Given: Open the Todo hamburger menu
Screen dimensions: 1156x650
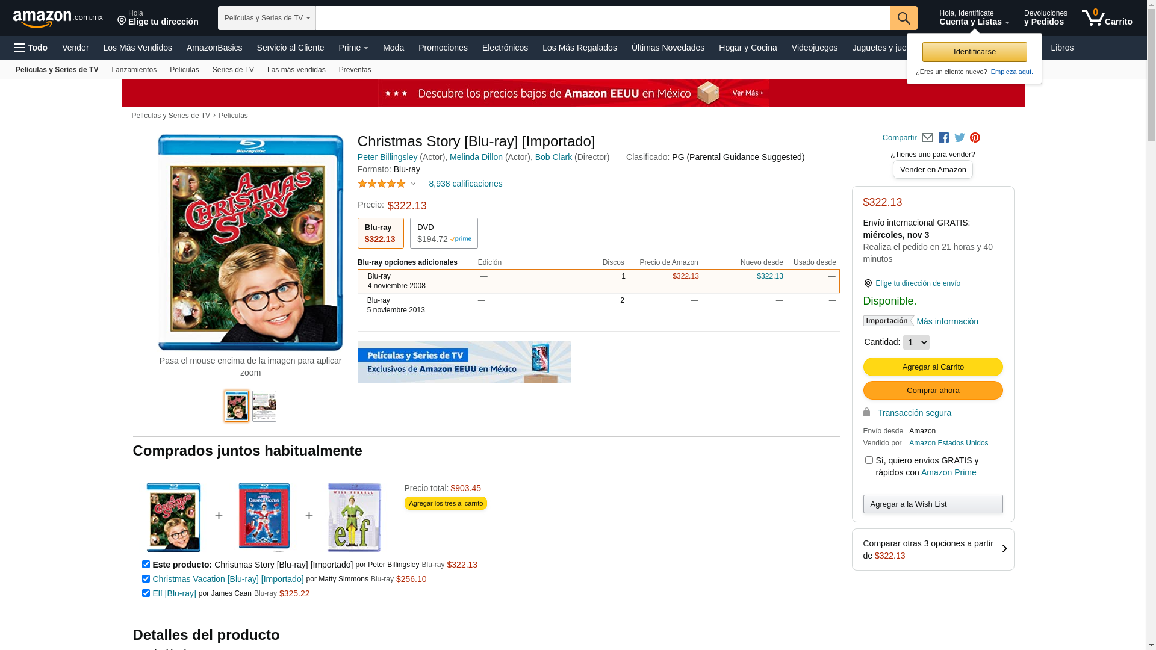Looking at the screenshot, I should click(31, 48).
